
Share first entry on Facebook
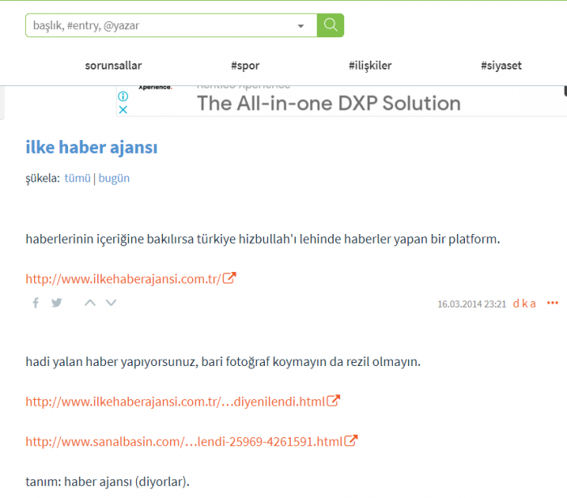pyautogui.click(x=36, y=303)
